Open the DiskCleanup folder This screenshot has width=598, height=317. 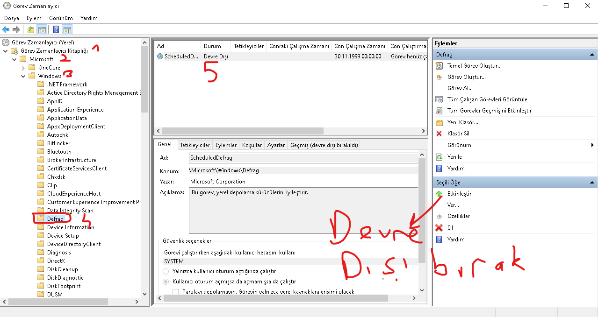tap(62, 269)
